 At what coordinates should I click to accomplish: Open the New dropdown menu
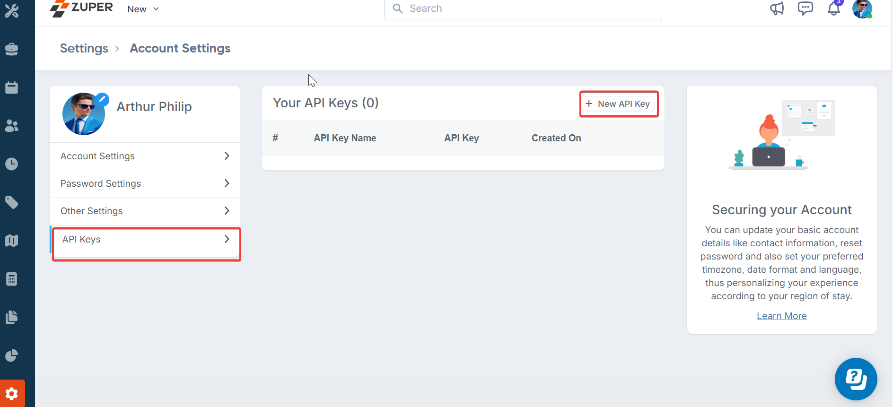click(x=143, y=9)
